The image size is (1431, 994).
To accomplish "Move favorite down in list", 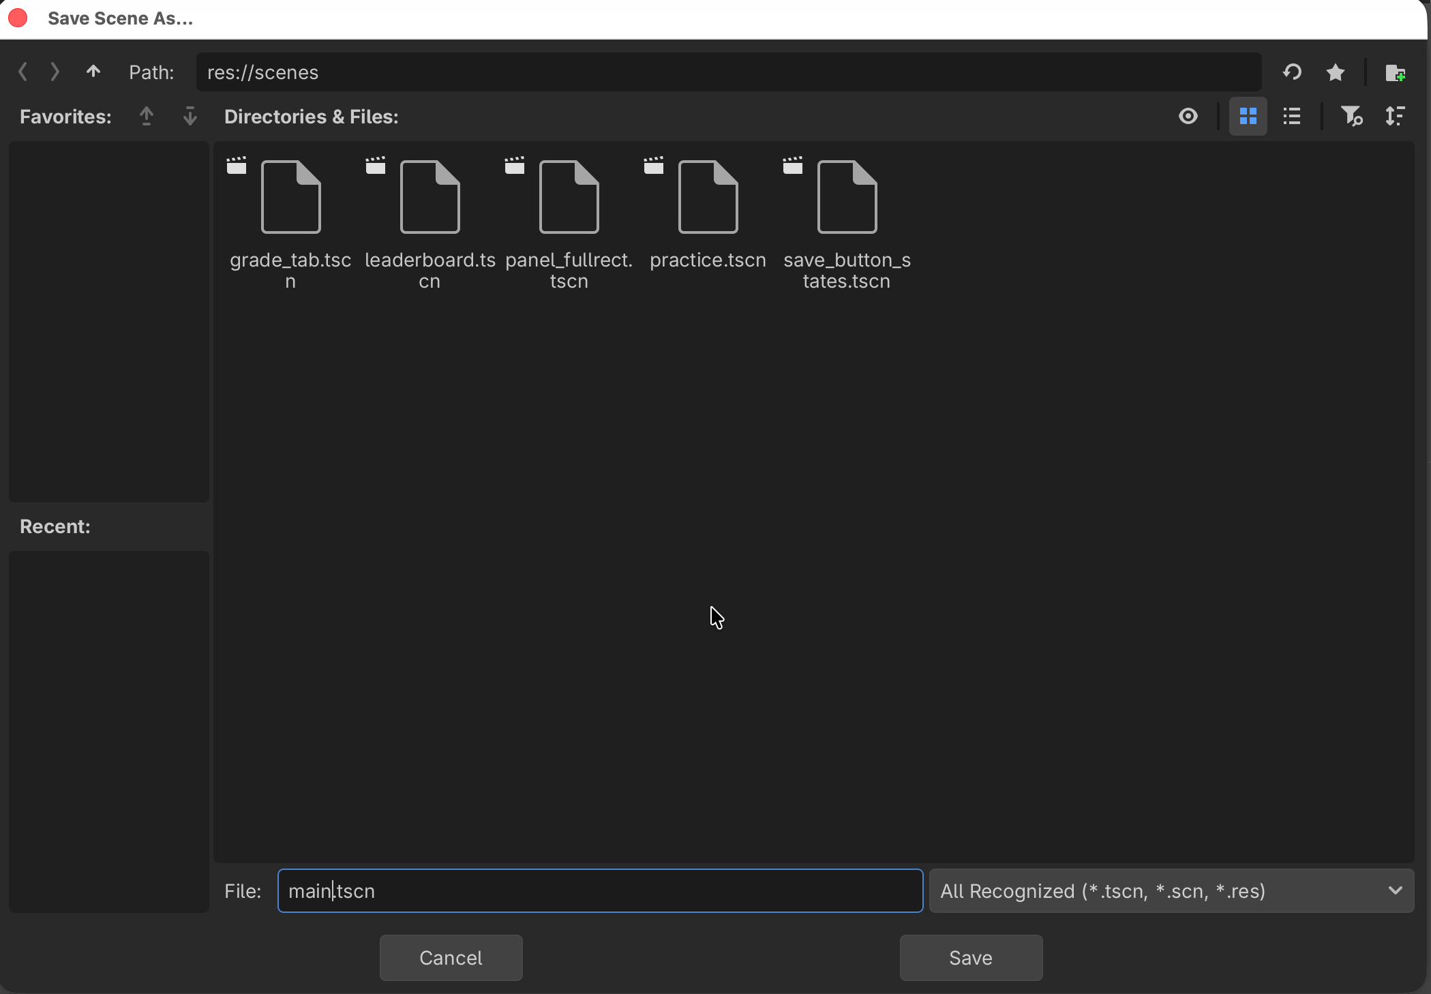I will pos(190,117).
